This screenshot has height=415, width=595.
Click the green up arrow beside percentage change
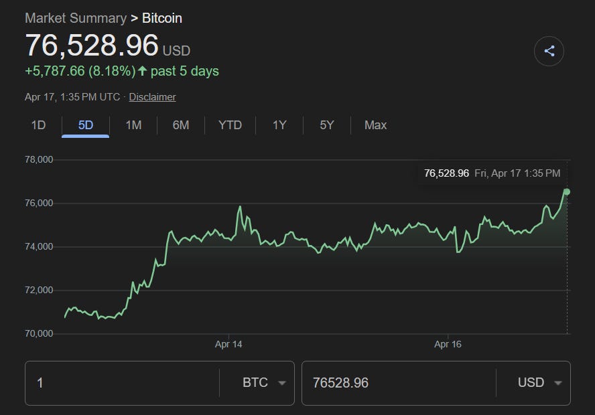pyautogui.click(x=142, y=71)
